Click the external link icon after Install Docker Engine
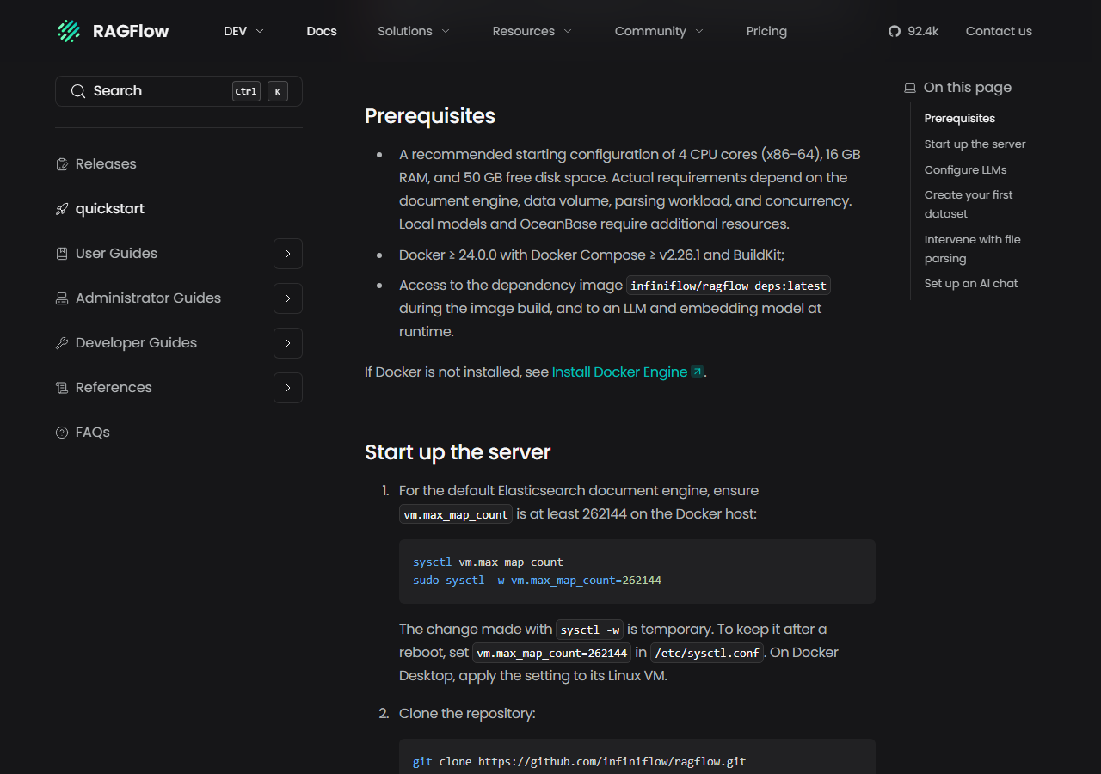 [x=698, y=372]
